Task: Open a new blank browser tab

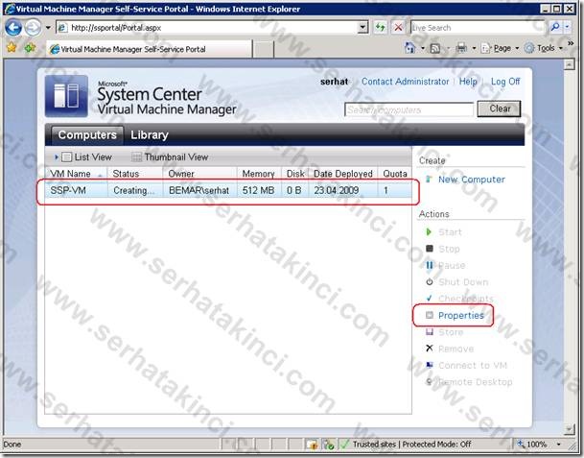Action: (264, 50)
